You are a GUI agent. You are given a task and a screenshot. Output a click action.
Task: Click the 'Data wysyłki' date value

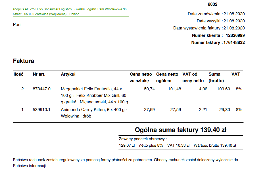[234, 21]
